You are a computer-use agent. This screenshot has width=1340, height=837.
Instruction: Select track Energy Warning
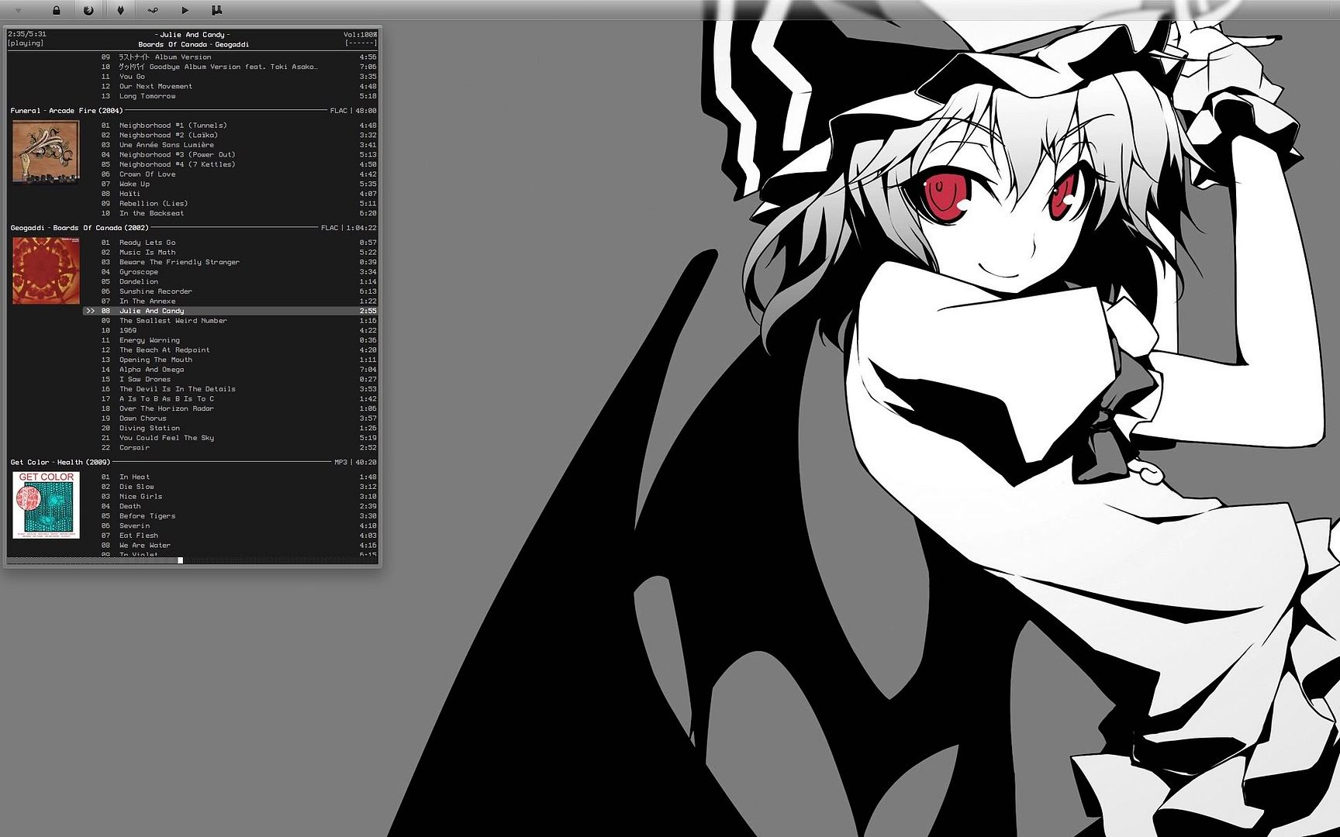click(230, 340)
